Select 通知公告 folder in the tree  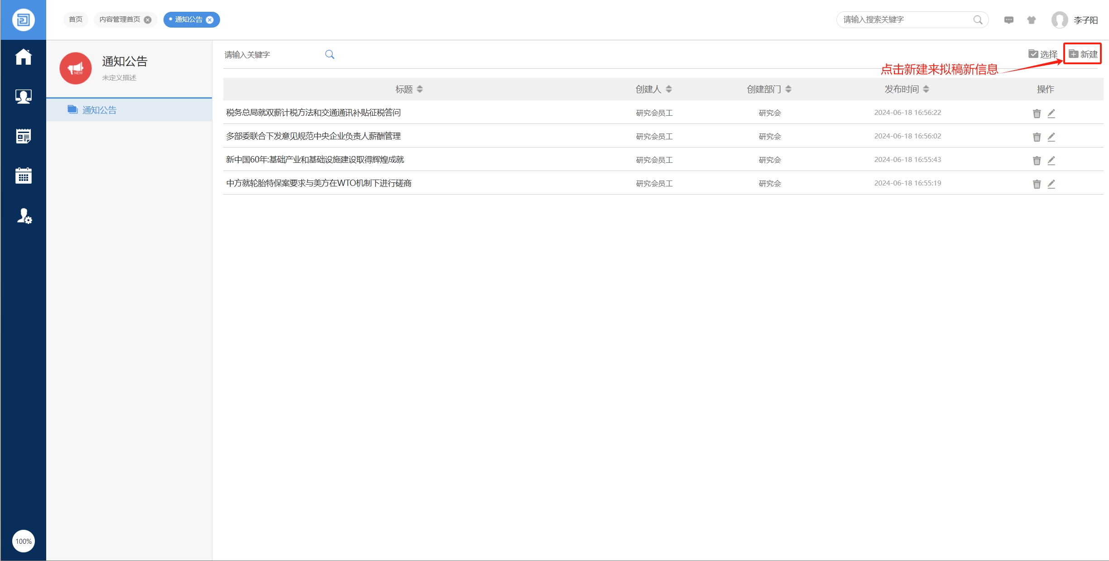click(x=99, y=110)
